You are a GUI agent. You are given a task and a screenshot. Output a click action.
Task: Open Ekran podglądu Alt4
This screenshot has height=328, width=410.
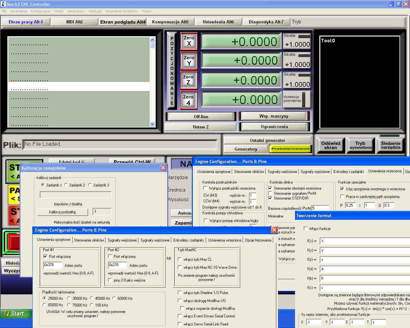(123, 22)
